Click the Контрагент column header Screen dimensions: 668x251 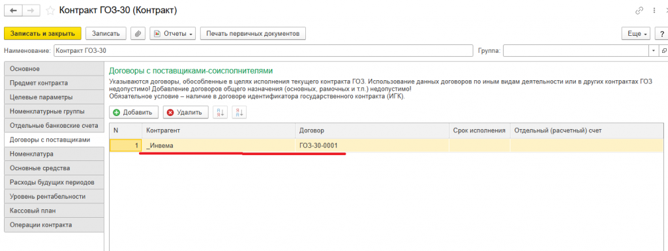(219, 130)
